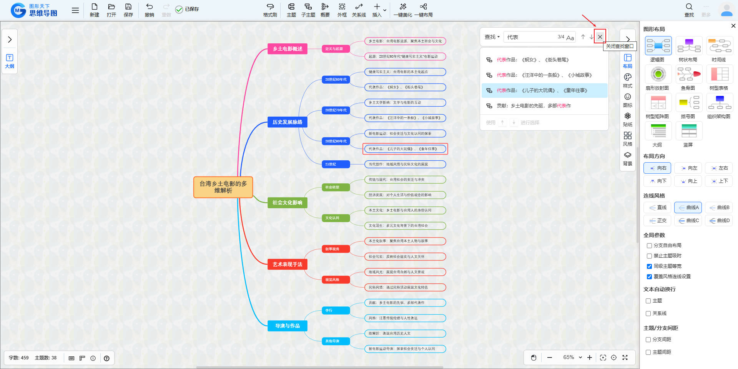Click the 格式刷 format painter icon

[x=270, y=7]
